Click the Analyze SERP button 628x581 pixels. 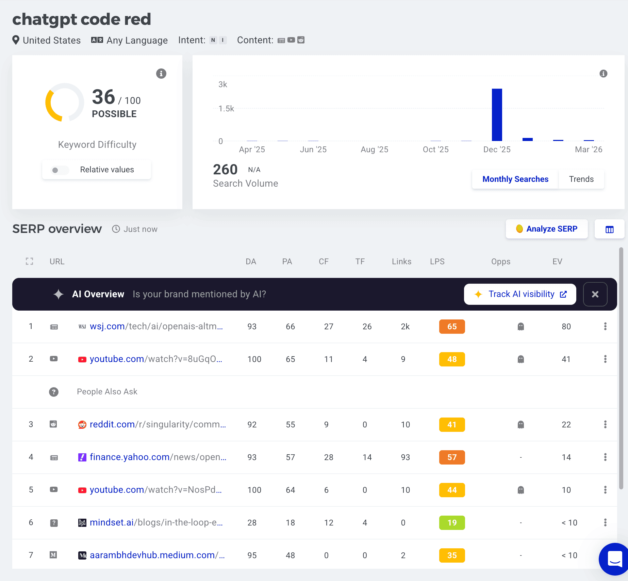pos(546,229)
